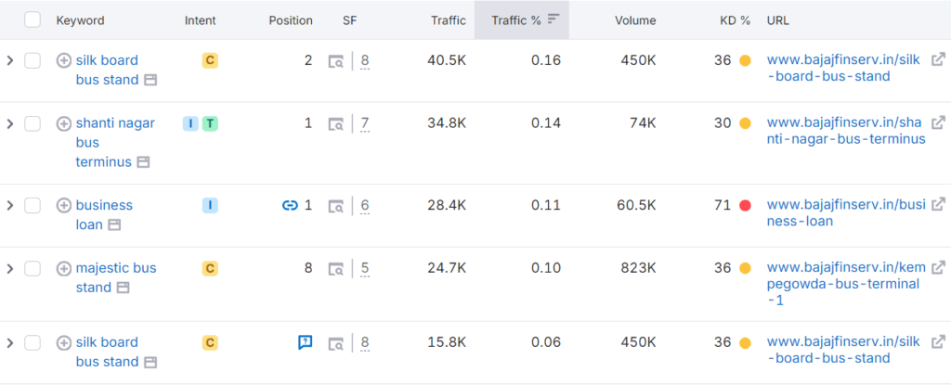Sort by the KD % column header
This screenshot has height=385, width=951.
pos(736,20)
